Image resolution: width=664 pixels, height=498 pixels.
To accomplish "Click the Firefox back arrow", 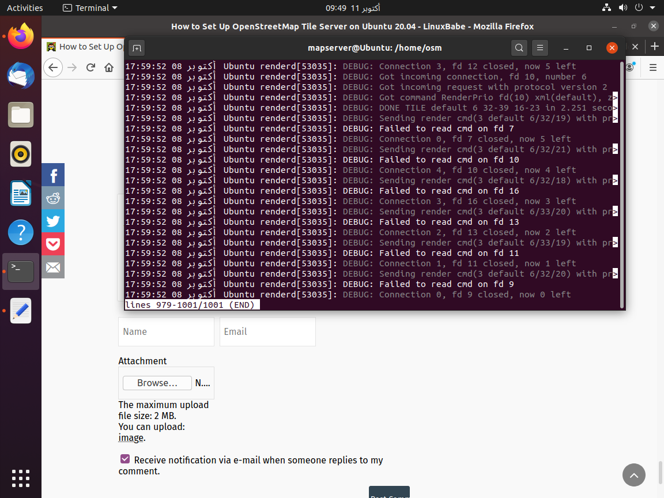I will (53, 67).
